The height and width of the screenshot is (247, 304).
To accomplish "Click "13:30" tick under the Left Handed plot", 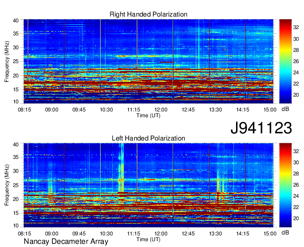I will pos(215,234).
